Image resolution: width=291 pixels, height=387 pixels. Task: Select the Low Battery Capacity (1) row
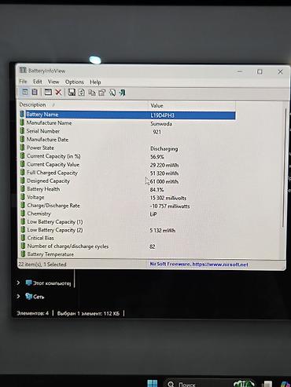click(127, 222)
